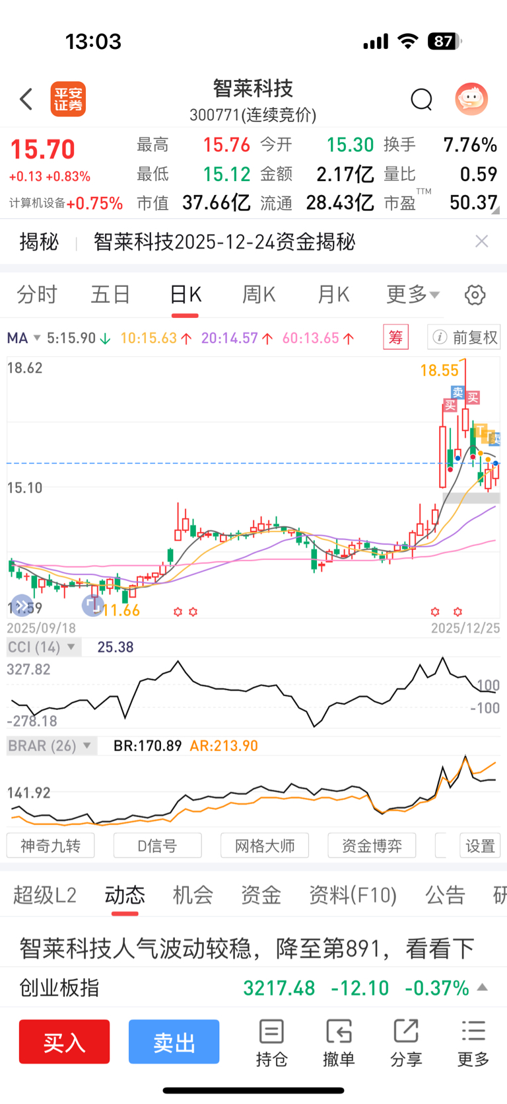507x1104 pixels.
Task: Tap the 18.55 high price label
Action: (439, 370)
